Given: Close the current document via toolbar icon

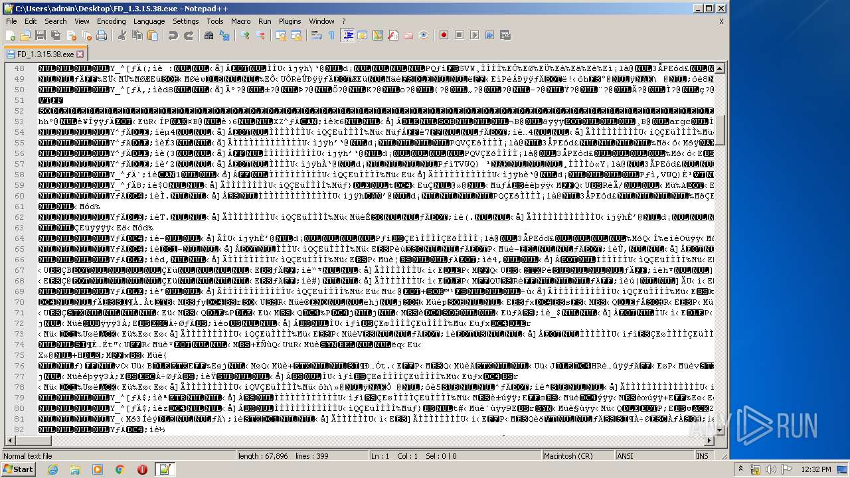Looking at the screenshot, I should [71, 35].
